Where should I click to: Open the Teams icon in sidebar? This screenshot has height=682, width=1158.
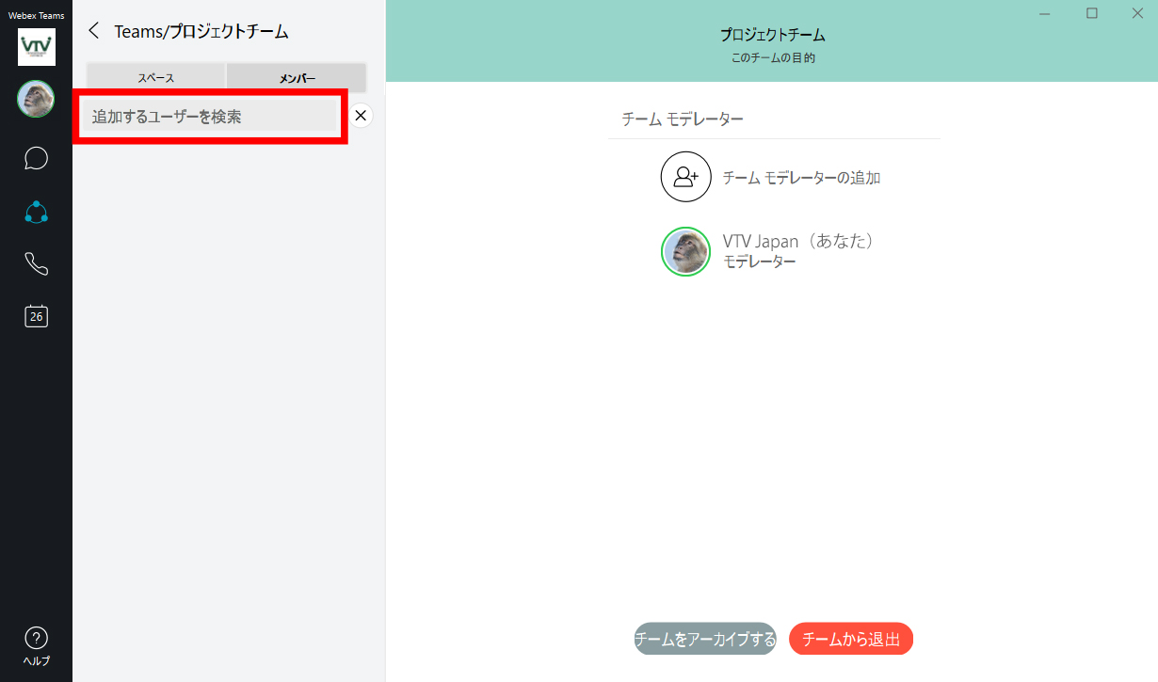(36, 212)
